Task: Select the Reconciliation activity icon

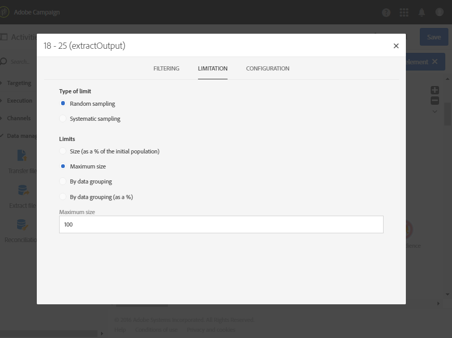Action: (22, 224)
